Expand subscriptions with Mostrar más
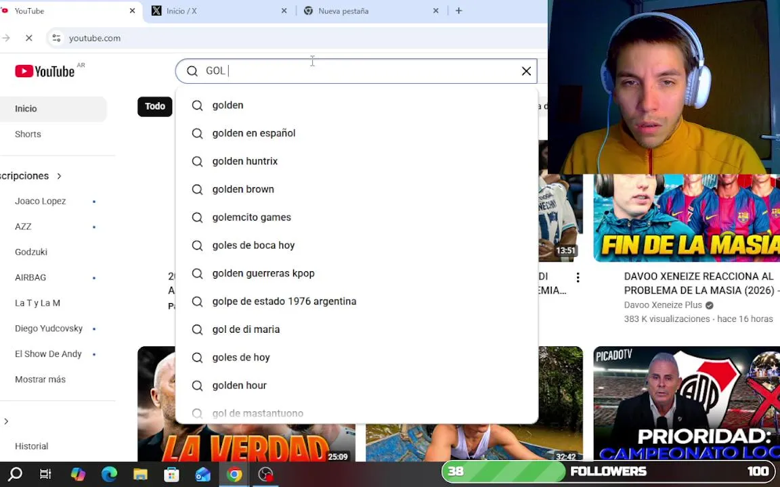 pos(41,379)
